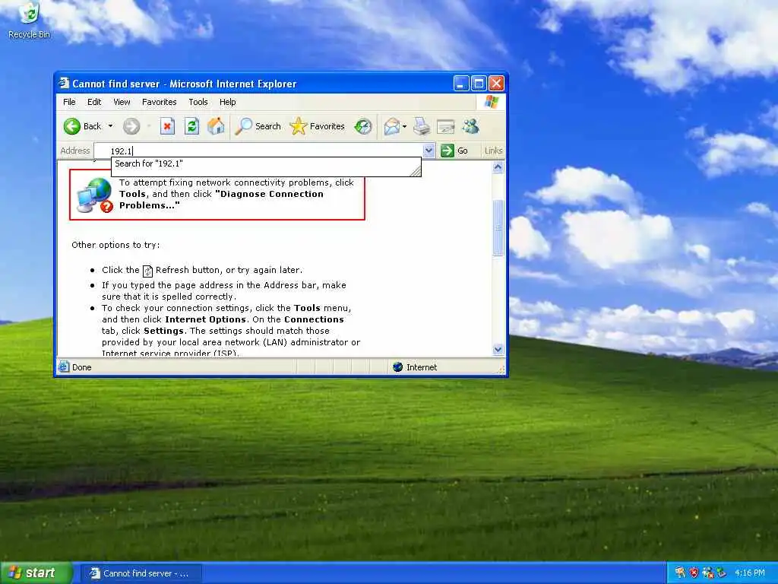Click the first system tray icon
The image size is (778, 584).
click(680, 573)
